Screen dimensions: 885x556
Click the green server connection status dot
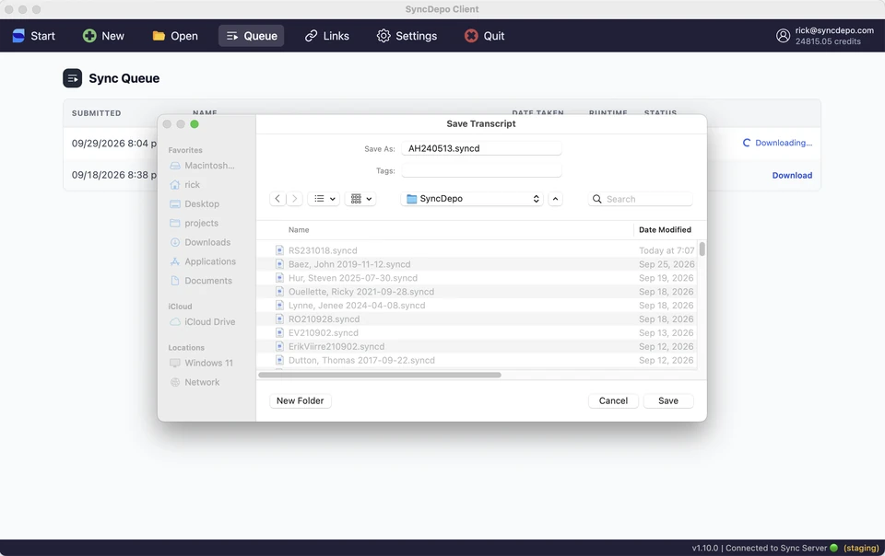click(833, 548)
